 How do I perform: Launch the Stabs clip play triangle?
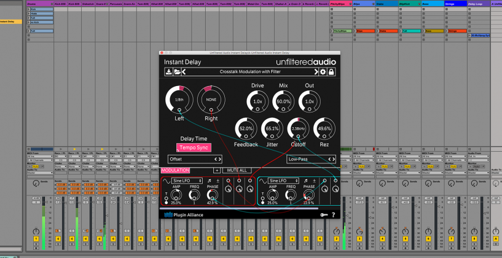click(x=378, y=31)
